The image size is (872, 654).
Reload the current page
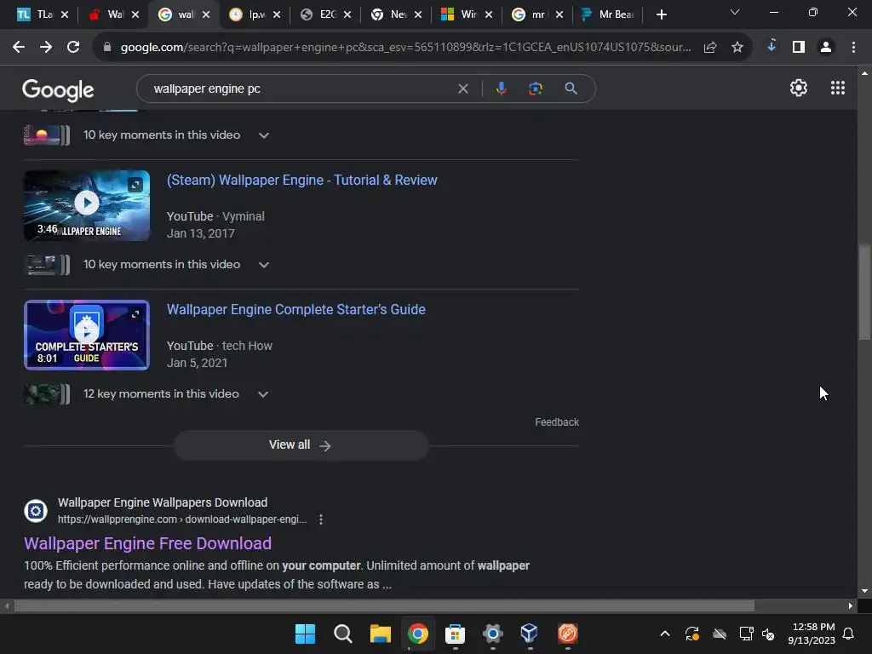pyautogui.click(x=73, y=48)
